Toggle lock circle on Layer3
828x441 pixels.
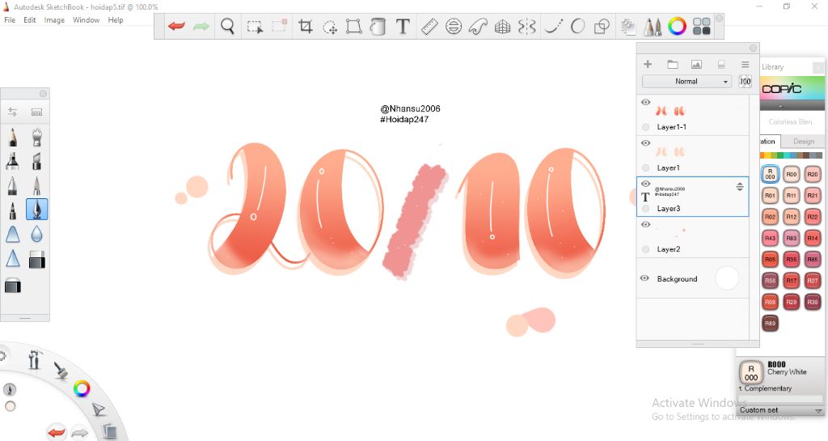(x=645, y=209)
